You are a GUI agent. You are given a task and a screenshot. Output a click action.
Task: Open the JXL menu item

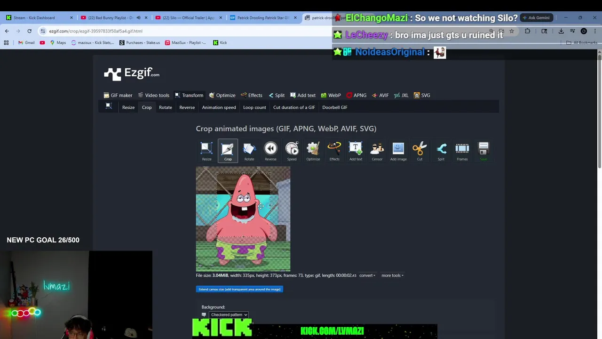coord(401,95)
